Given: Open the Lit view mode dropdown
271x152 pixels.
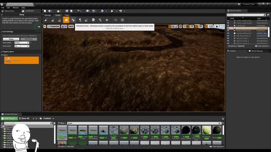Looking at the screenshot, I should click(64, 26).
